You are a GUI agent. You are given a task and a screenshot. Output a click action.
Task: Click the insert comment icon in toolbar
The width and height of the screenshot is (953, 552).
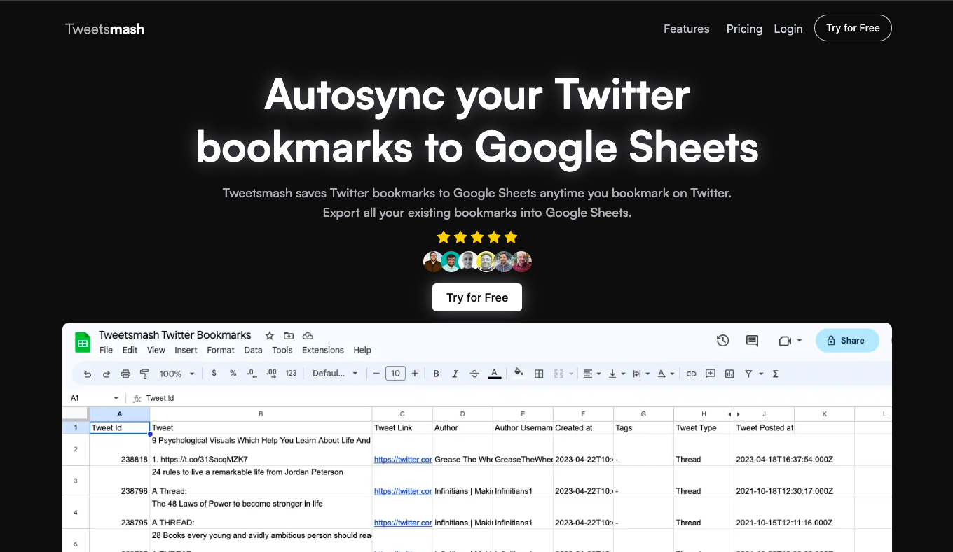pos(711,374)
